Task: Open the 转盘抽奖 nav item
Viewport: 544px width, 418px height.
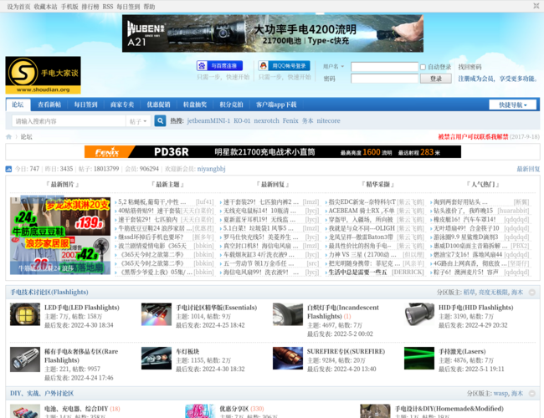Action: point(195,104)
